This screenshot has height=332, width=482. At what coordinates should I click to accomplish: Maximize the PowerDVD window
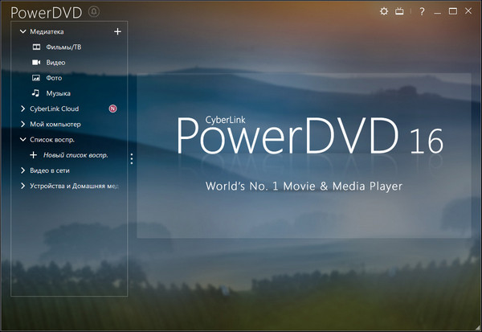pyautogui.click(x=453, y=11)
